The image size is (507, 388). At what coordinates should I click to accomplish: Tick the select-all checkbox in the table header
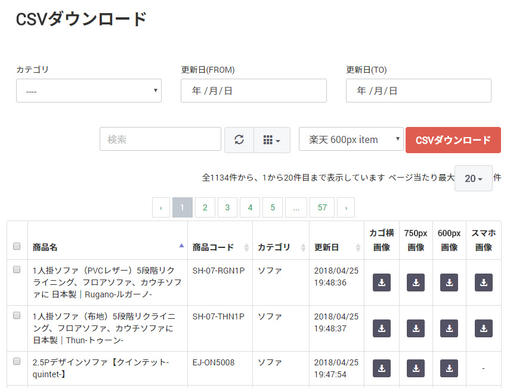tap(17, 246)
